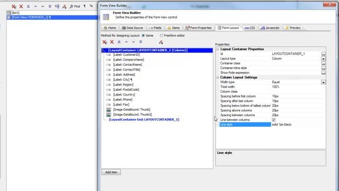339x191 pixels.
Task: Click ellipsis button for Show/hide expression
Action: (x=323, y=73)
